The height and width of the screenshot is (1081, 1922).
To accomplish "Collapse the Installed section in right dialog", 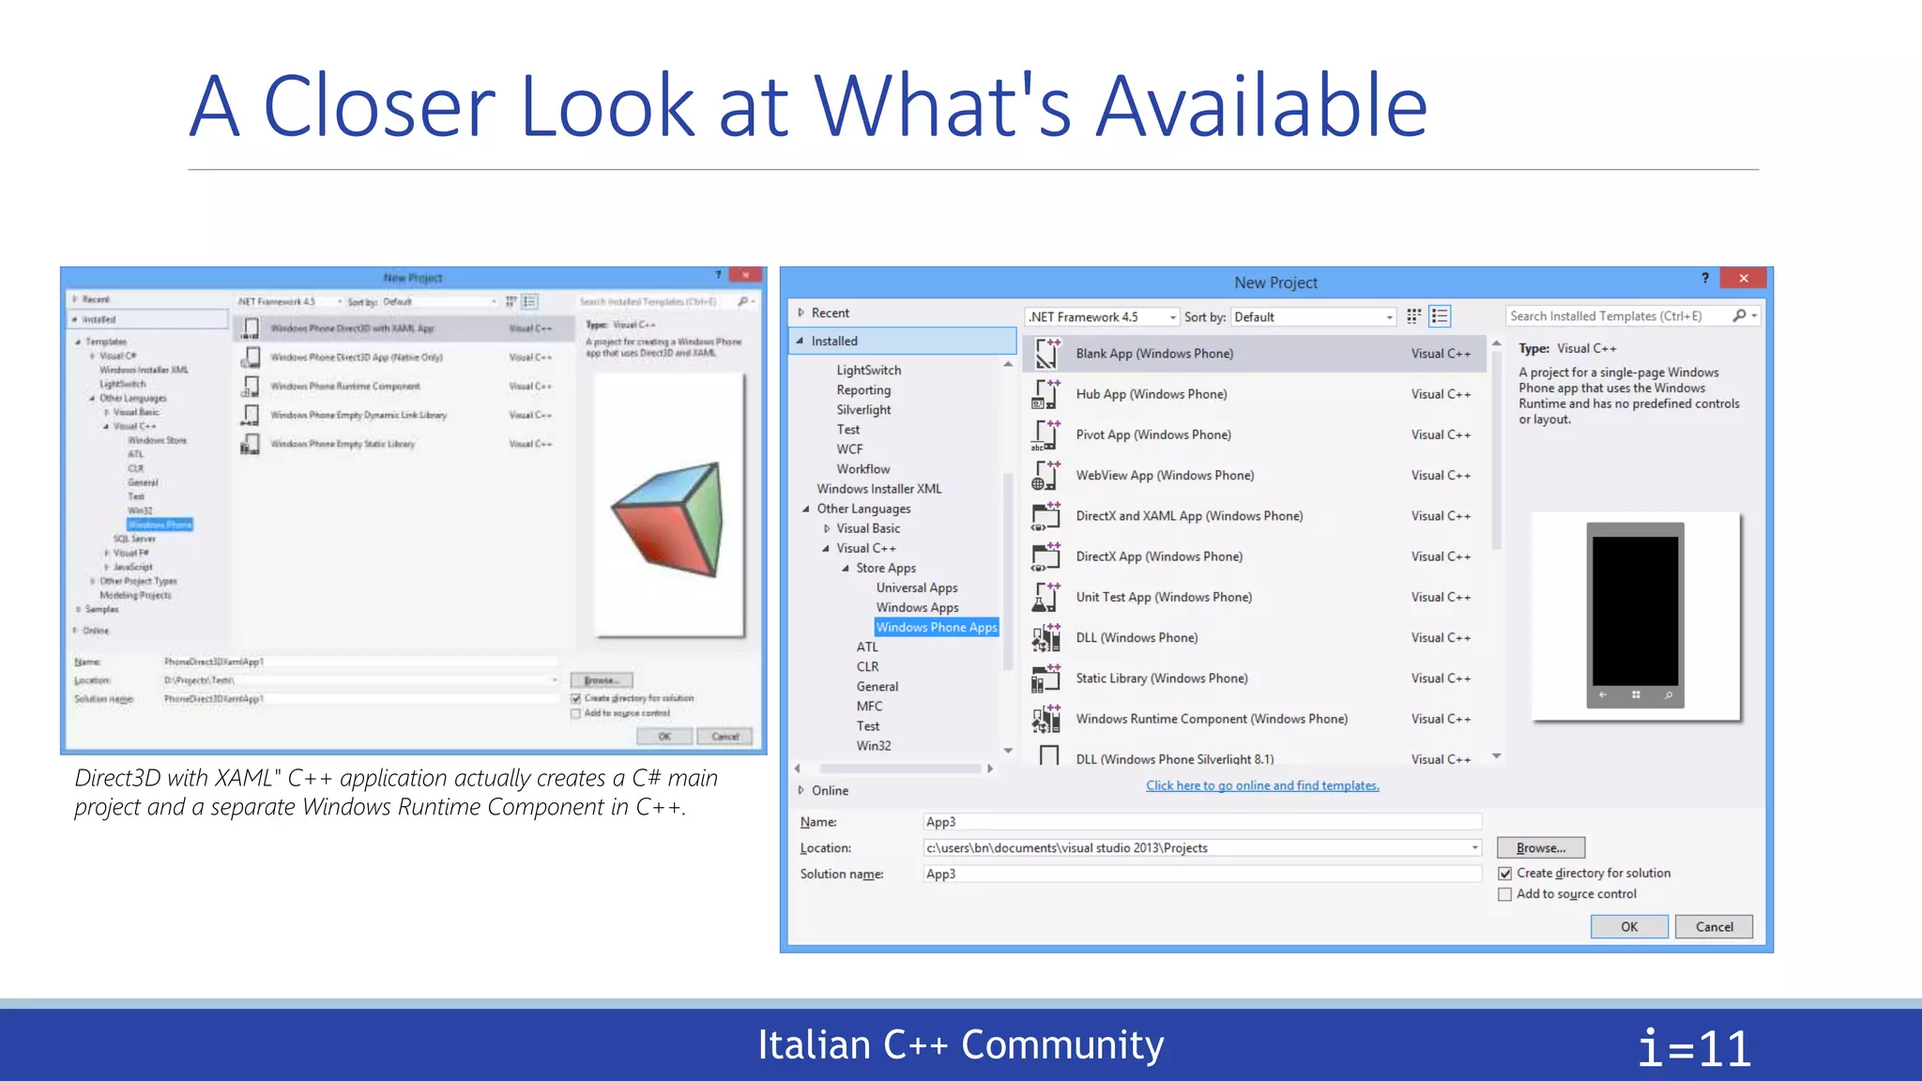I will pos(801,341).
